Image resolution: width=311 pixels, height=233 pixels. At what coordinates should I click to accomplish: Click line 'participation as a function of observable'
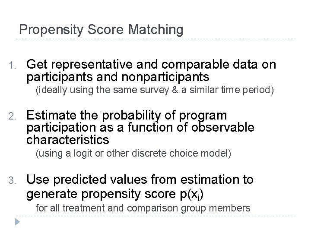(x=140, y=127)
